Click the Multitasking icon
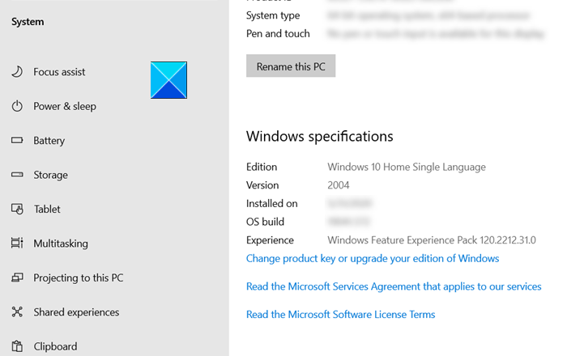This screenshot has width=567, height=356. point(17,244)
